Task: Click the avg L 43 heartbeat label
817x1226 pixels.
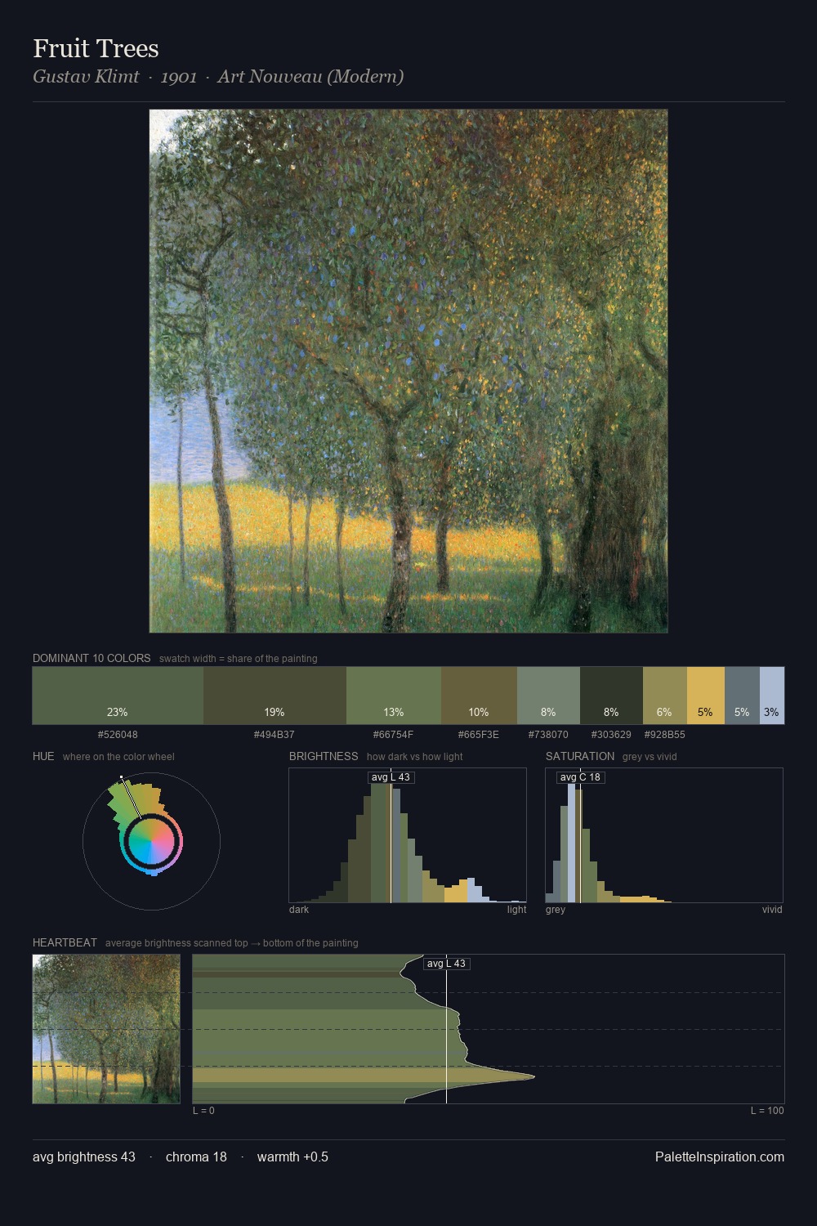Action: (x=446, y=964)
